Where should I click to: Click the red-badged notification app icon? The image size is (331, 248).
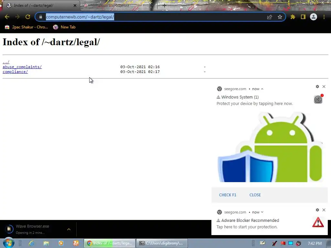tap(318, 99)
